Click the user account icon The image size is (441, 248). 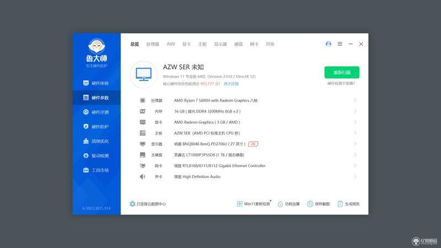[328, 44]
